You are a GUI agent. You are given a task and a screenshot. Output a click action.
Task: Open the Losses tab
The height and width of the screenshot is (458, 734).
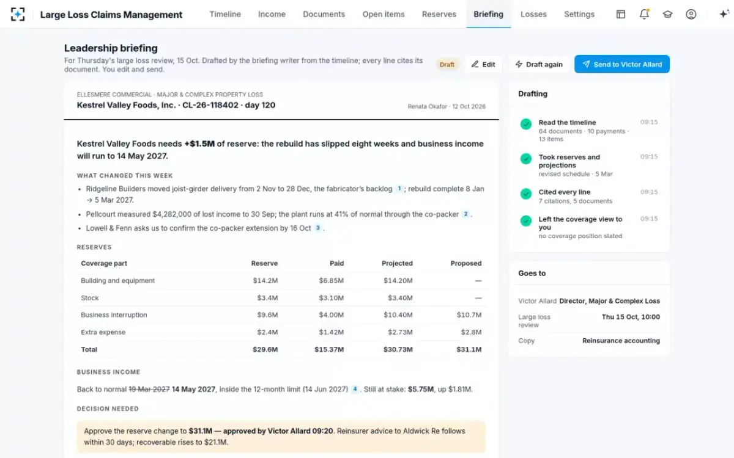click(533, 14)
